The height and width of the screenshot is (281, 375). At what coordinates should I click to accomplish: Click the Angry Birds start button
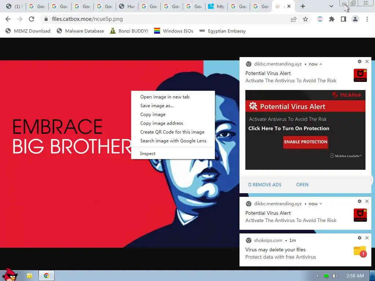point(10,275)
